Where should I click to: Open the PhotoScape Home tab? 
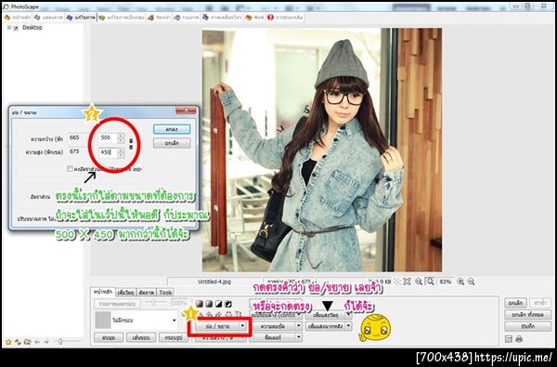pos(18,18)
